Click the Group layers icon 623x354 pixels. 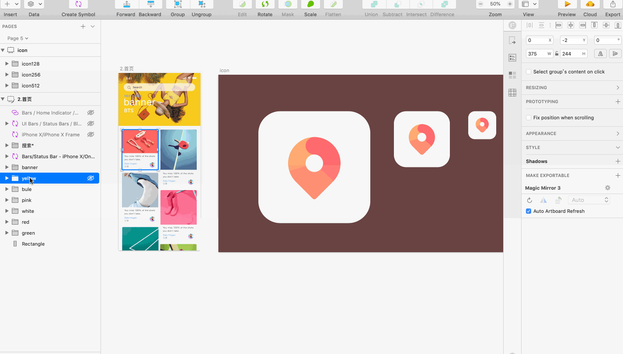coord(178,4)
